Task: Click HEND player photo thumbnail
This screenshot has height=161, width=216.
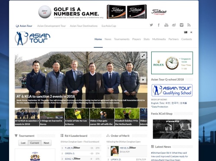Action: pos(114,151)
